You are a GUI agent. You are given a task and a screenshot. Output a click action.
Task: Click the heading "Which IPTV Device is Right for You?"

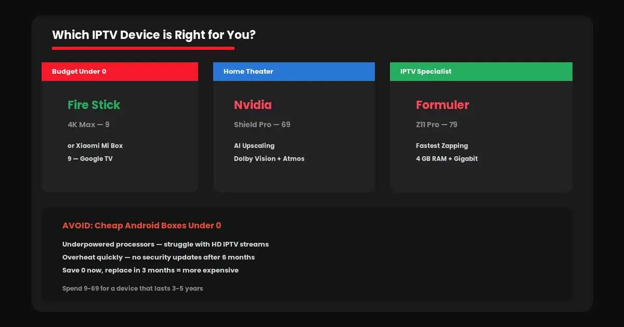tap(153, 35)
